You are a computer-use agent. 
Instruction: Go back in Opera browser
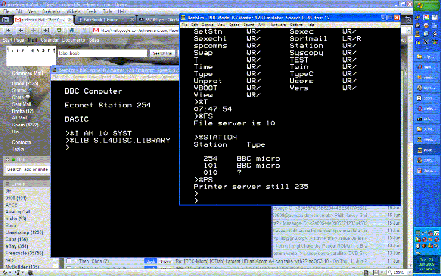pyautogui.click(x=21, y=31)
